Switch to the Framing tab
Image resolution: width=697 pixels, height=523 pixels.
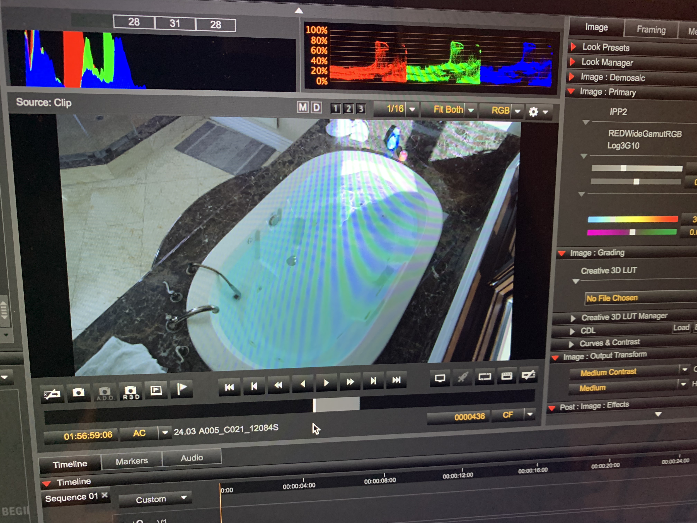click(x=651, y=30)
